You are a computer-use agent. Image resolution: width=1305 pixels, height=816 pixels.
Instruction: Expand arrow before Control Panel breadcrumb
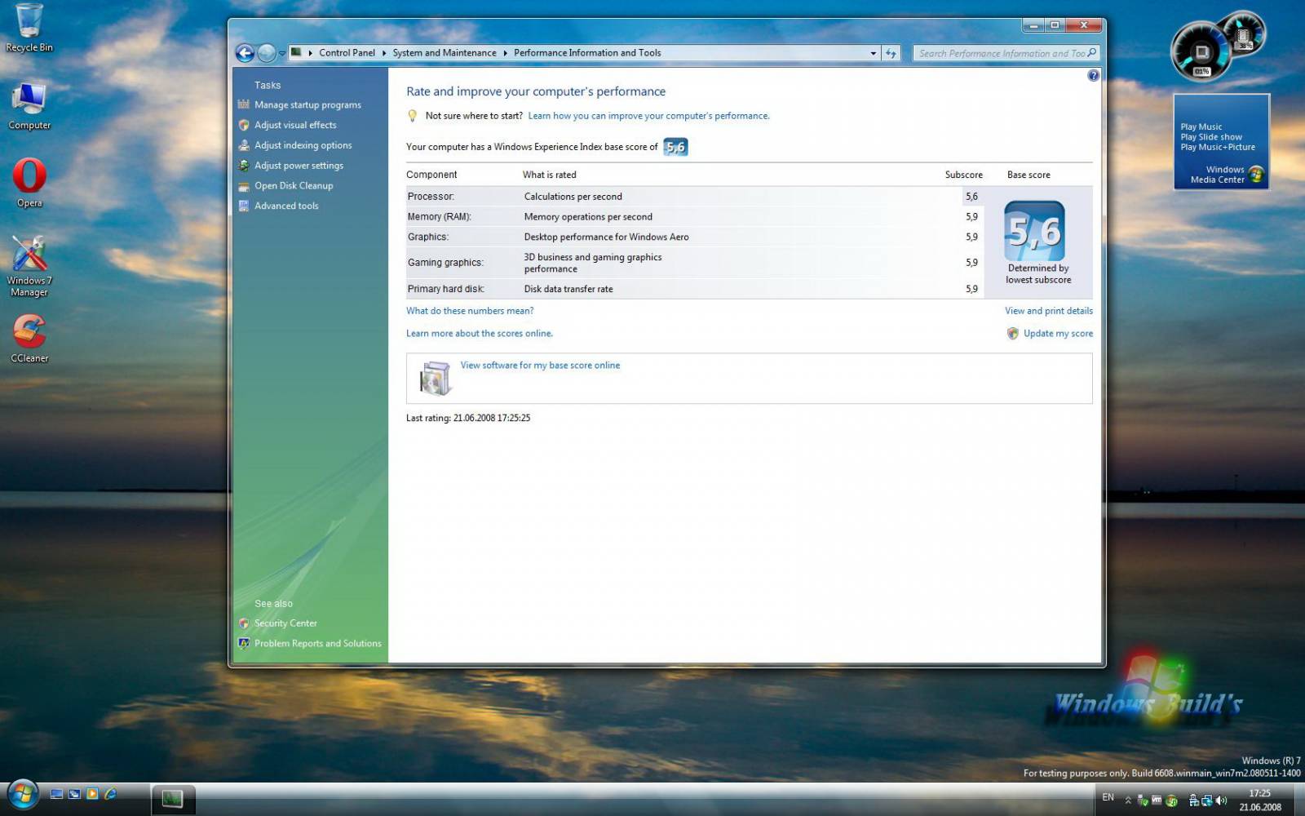coord(310,53)
